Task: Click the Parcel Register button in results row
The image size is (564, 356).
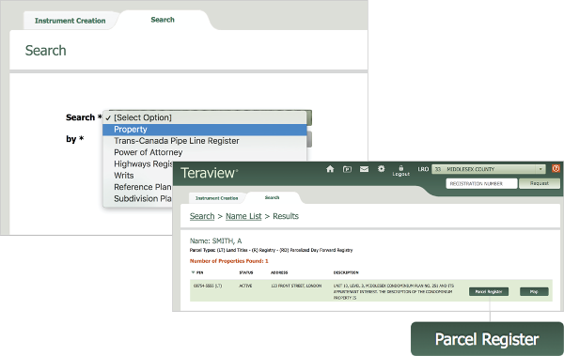Action: point(489,291)
